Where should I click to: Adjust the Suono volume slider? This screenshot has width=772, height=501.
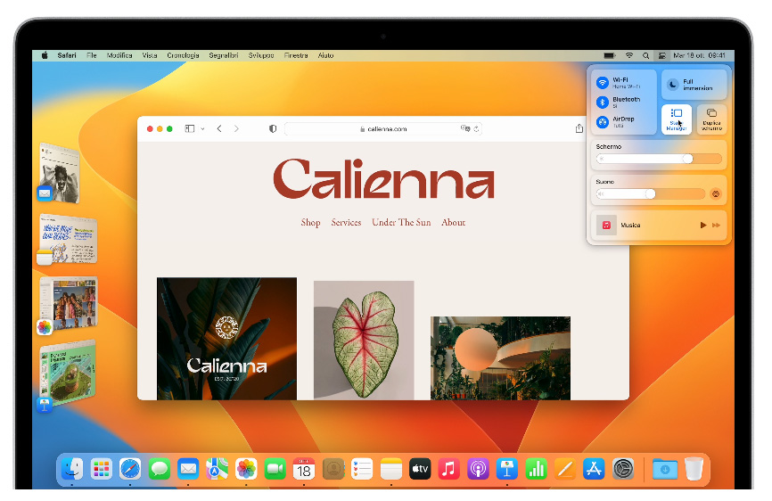(x=651, y=194)
